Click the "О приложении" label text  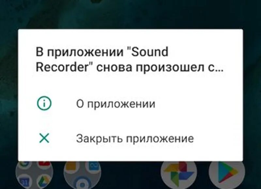pos(116,104)
